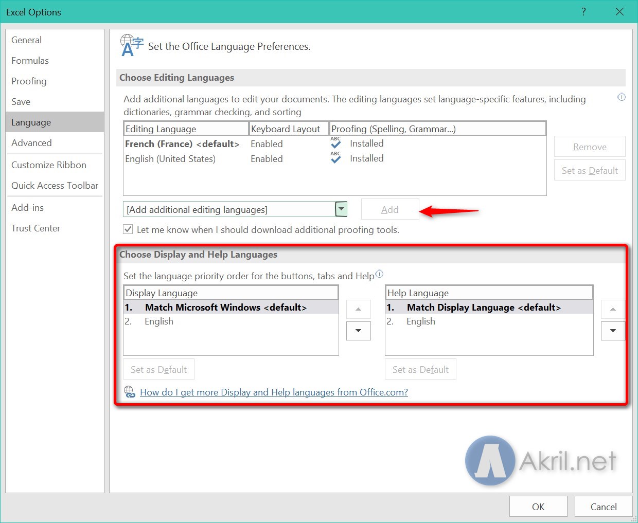The width and height of the screenshot is (638, 523).
Task: Move display language up with arrow button
Action: pyautogui.click(x=359, y=309)
